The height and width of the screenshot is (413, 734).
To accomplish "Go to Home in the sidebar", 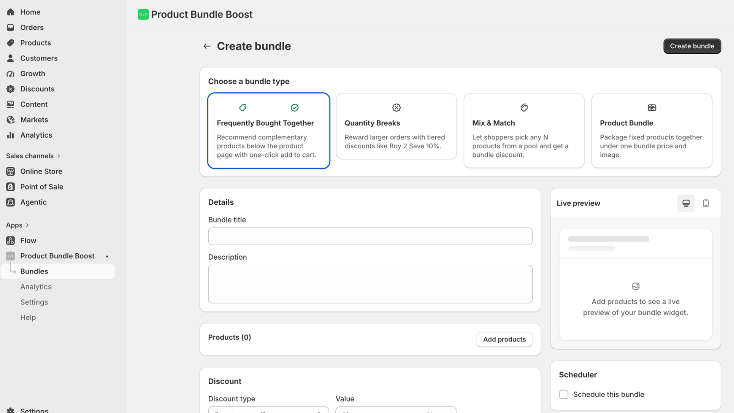I will (x=30, y=12).
